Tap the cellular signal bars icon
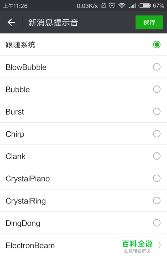 click(132, 6)
